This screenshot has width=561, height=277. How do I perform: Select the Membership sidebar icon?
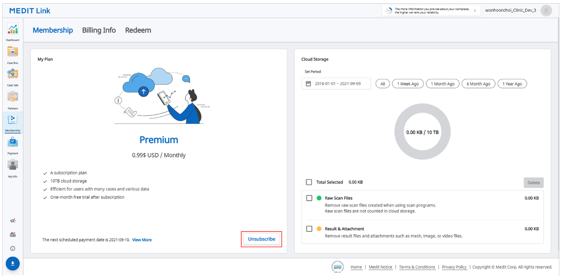[x=12, y=120]
